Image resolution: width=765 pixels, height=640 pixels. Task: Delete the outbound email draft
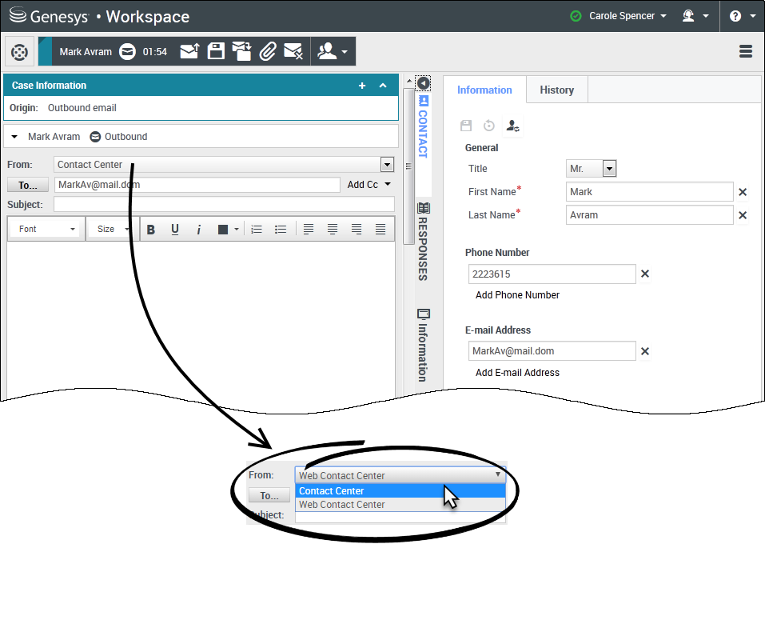click(x=293, y=52)
